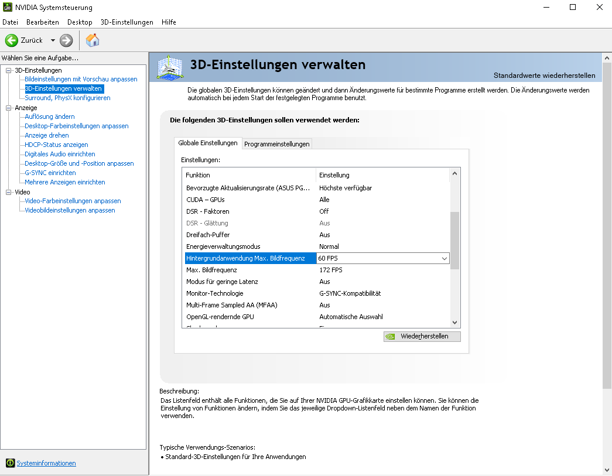Screen dimensions: 612x476
Task: Click the main page scrollbar thumb
Action: click(607, 226)
